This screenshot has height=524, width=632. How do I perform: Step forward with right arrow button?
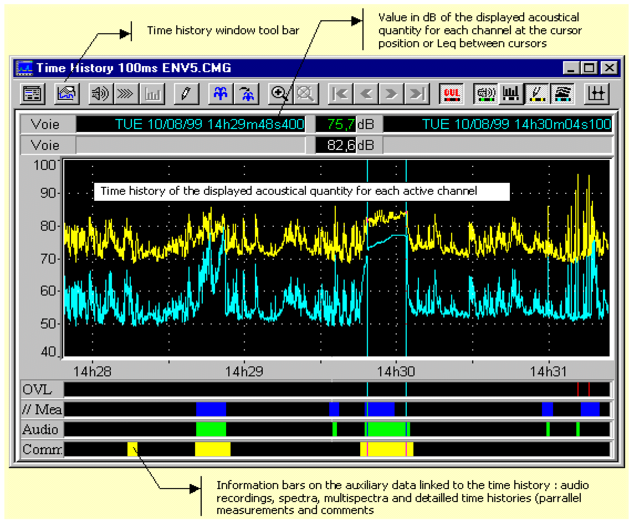pos(391,94)
